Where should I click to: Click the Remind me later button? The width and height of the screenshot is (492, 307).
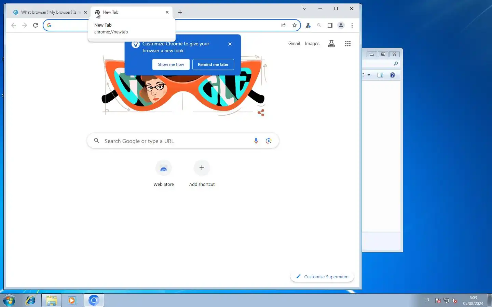pos(213,64)
